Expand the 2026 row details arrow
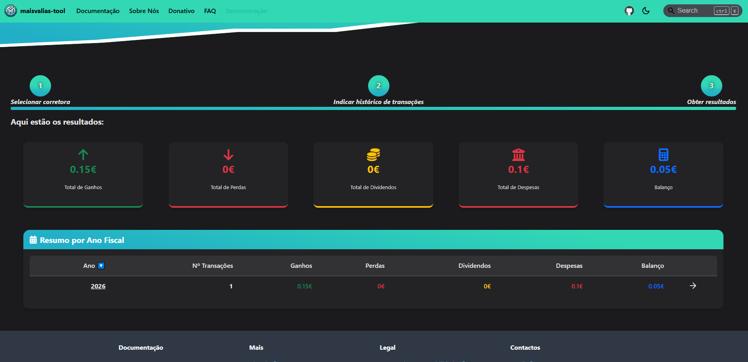 pos(693,286)
